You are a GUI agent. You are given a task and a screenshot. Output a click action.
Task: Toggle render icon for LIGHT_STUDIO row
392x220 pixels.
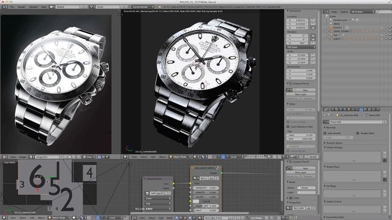click(x=390, y=31)
